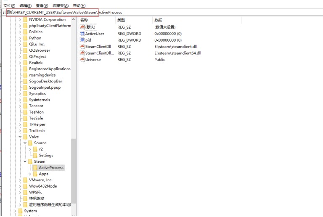
Task: Click the (数值未设置) data cell
Action: click(x=165, y=27)
